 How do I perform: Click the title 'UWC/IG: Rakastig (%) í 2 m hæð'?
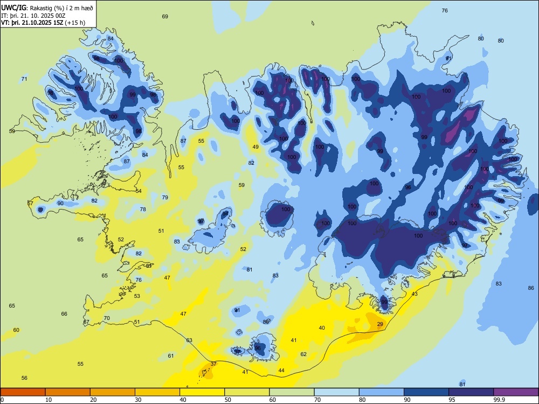[x=47, y=8]
